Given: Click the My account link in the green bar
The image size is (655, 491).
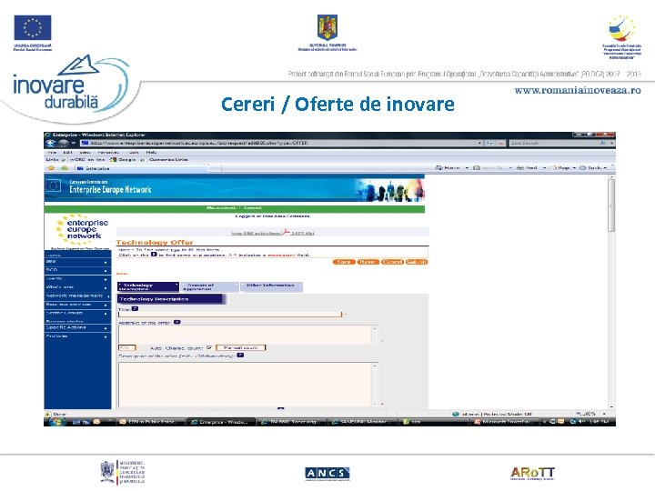Looking at the screenshot, I should click(221, 208).
